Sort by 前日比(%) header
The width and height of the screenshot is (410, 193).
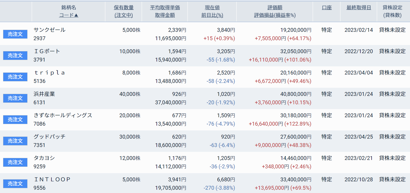coord(212,15)
